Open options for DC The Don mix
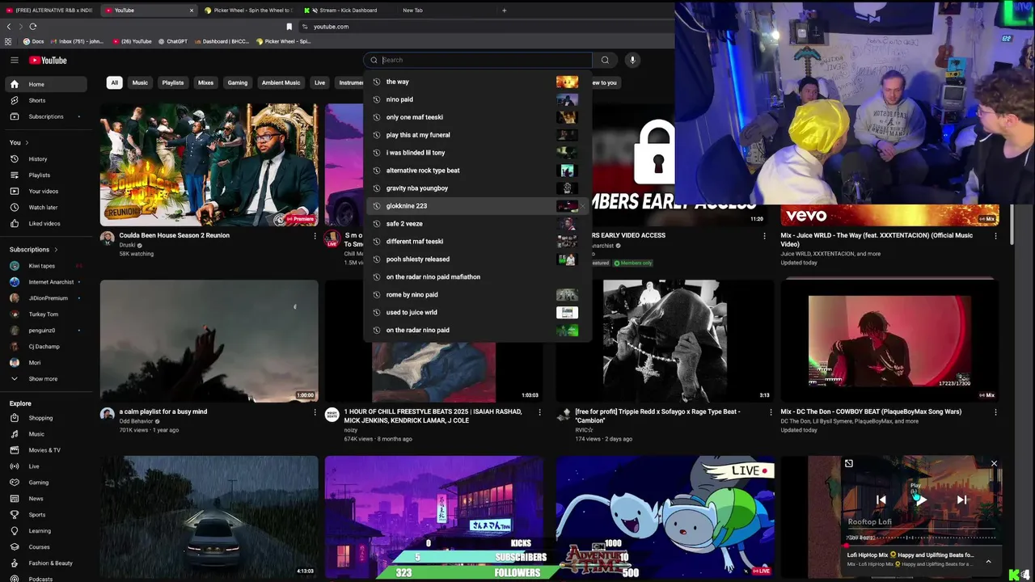1035x582 pixels. [995, 412]
